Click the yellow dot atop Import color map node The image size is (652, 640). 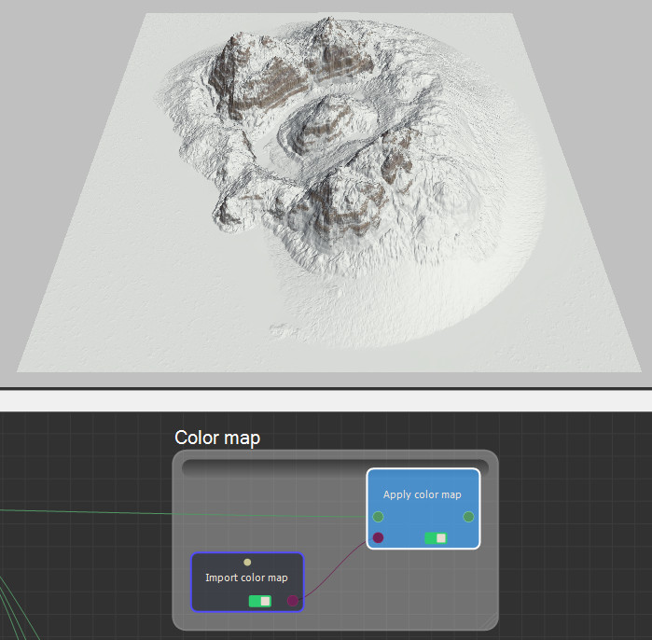pyautogui.click(x=247, y=562)
